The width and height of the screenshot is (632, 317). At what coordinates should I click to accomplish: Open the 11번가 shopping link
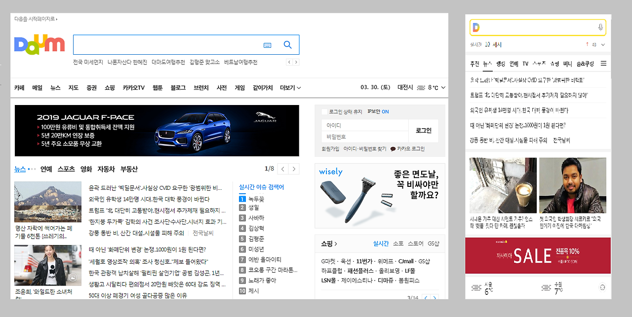pos(364,261)
